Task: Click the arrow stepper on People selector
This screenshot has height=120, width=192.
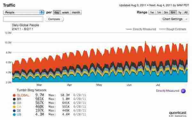Action: [42, 12]
